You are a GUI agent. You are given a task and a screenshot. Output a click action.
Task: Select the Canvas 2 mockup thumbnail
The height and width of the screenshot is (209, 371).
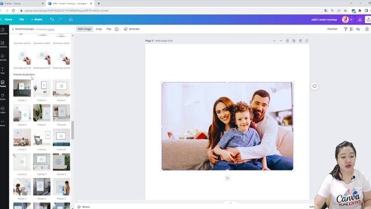click(42, 162)
